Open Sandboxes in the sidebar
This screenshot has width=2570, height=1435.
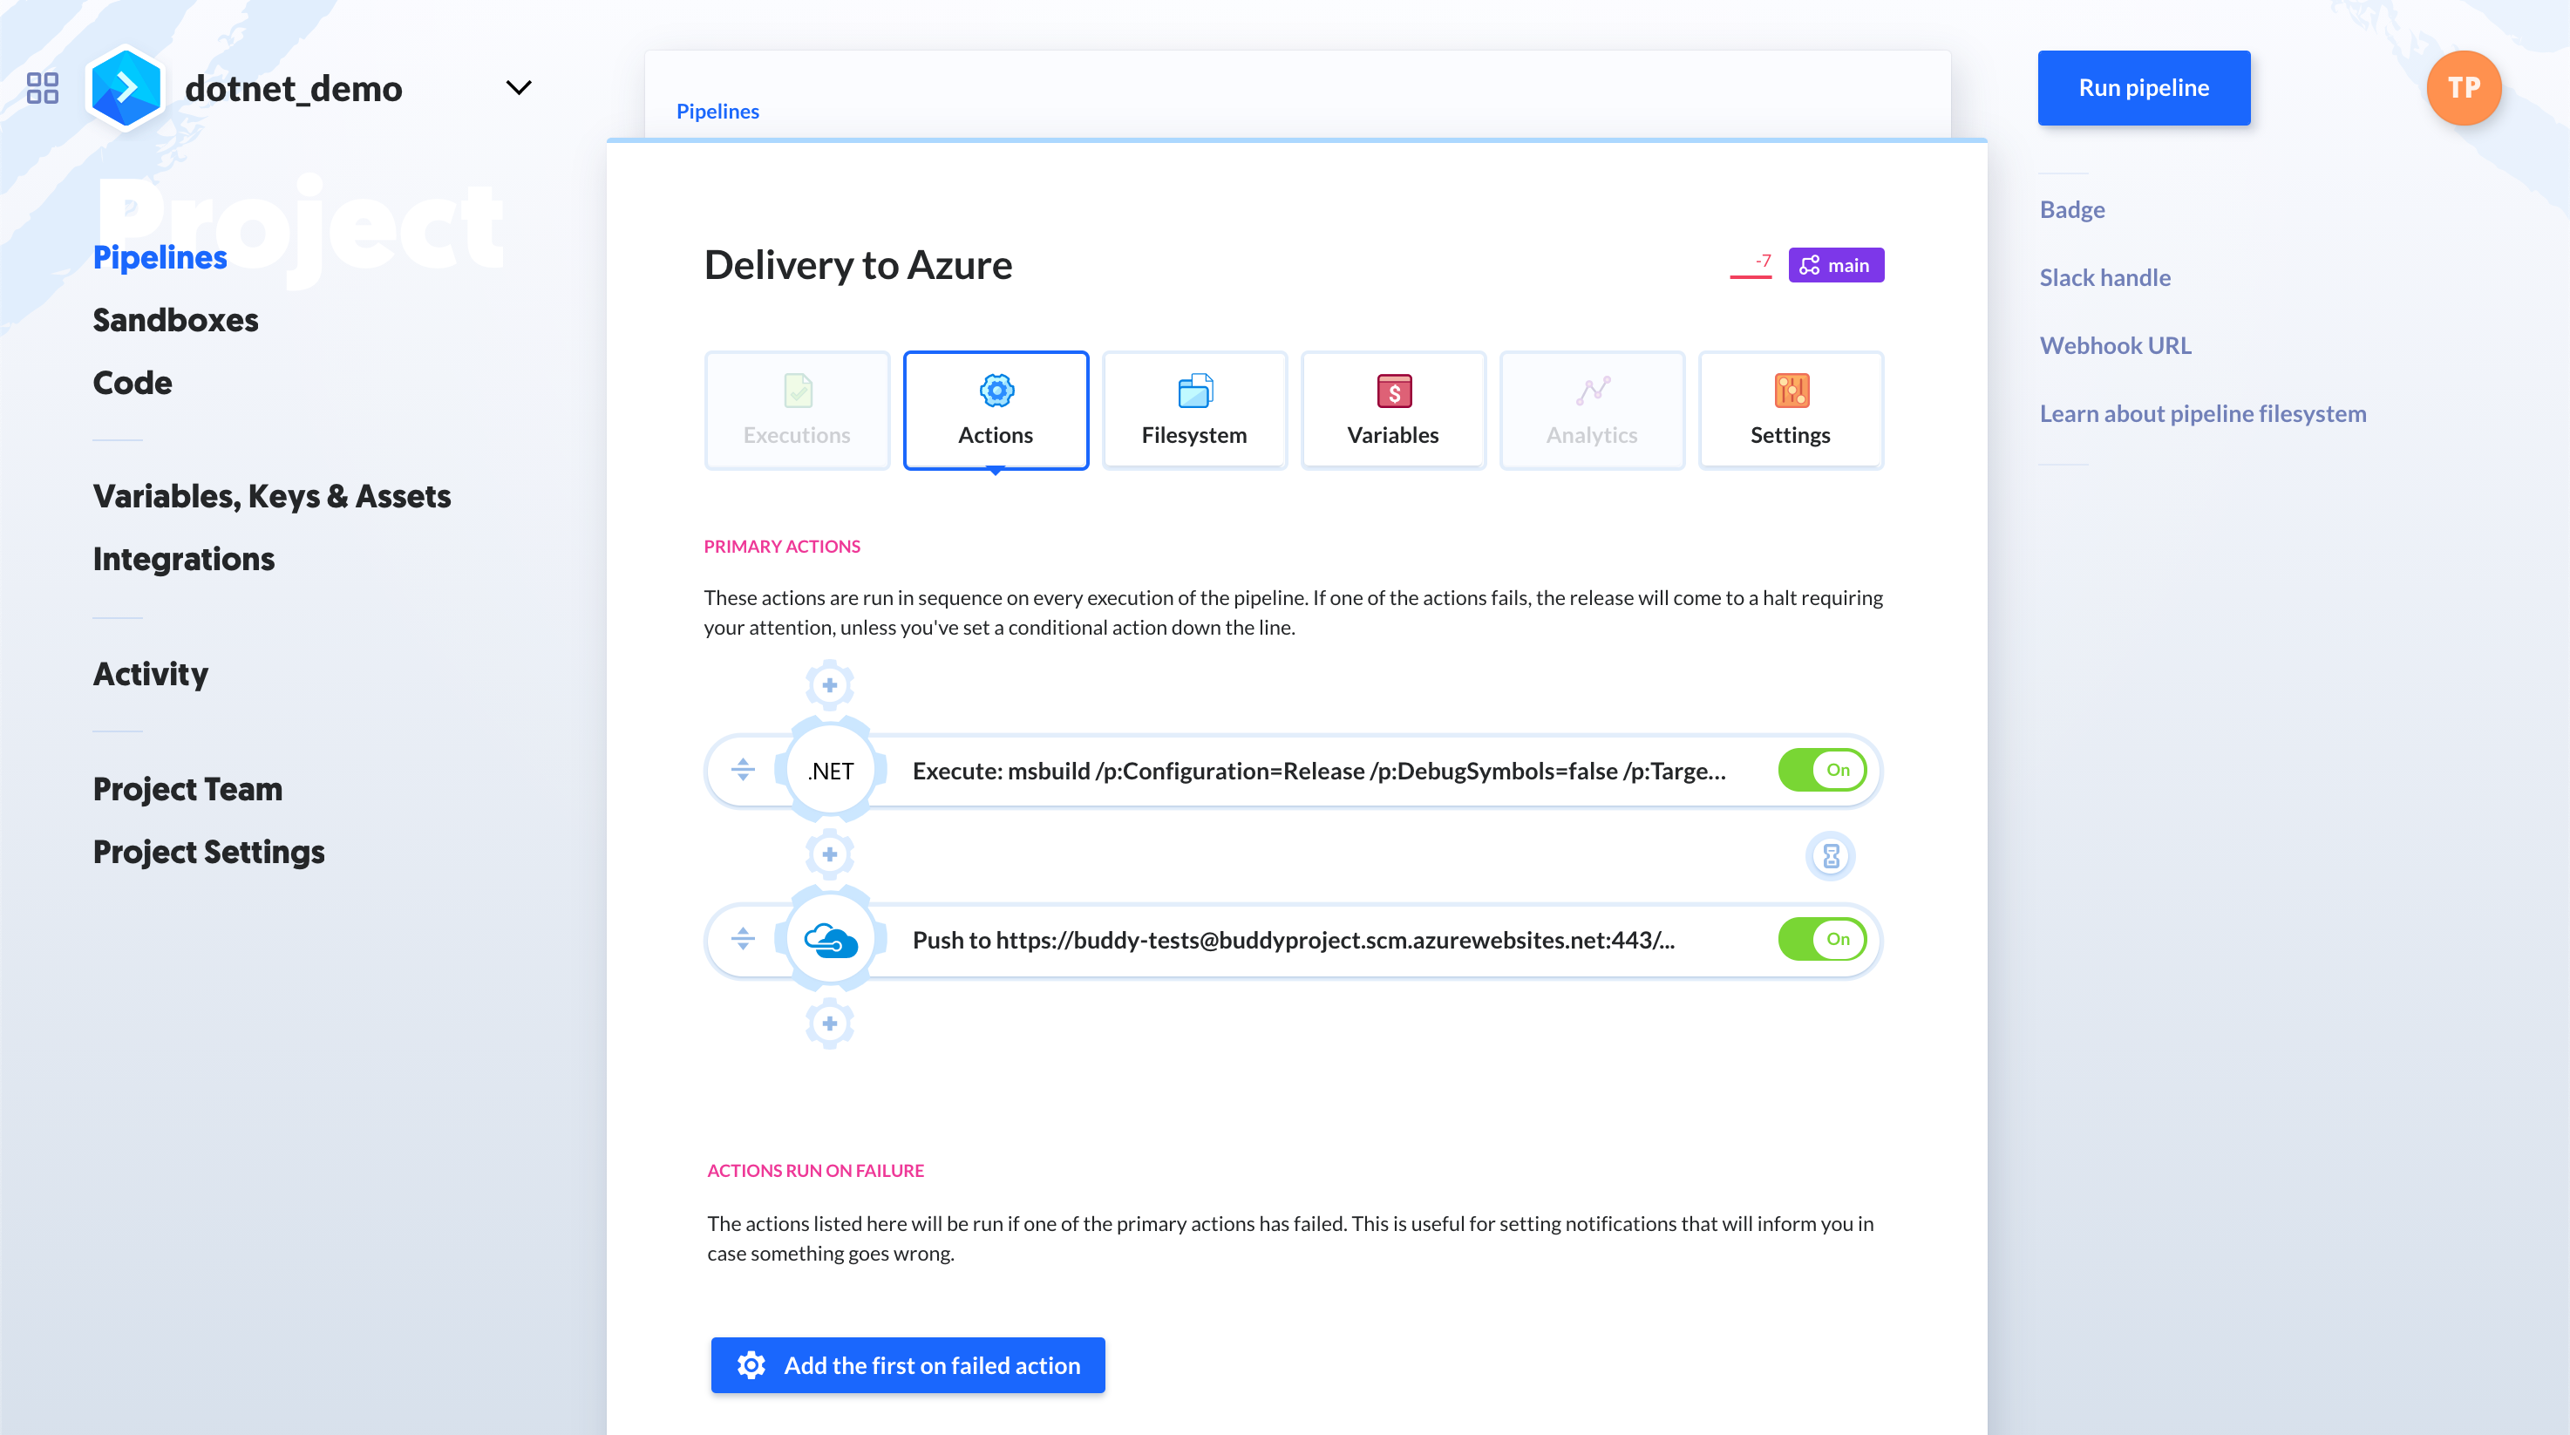(175, 320)
